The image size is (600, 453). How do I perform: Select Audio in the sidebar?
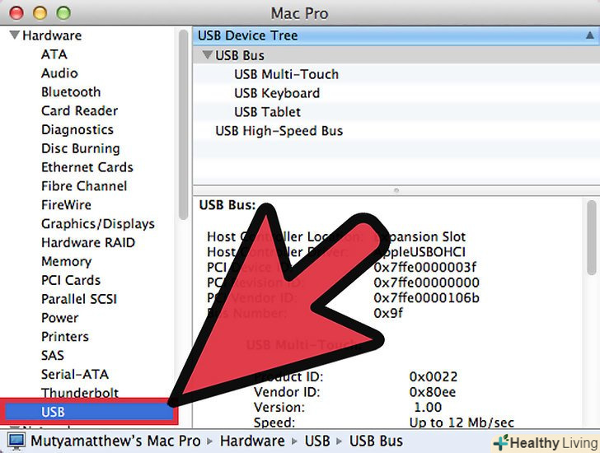(59, 73)
